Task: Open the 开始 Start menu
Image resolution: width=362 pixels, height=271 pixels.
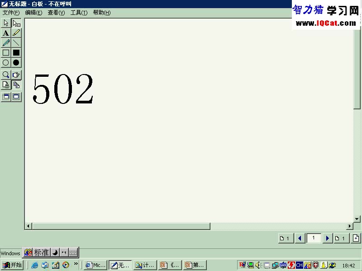Action: click(12, 265)
